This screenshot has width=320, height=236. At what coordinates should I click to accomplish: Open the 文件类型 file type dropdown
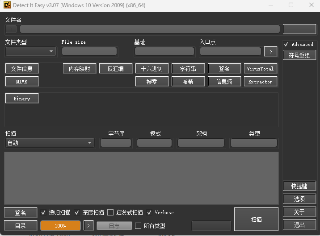coord(30,51)
